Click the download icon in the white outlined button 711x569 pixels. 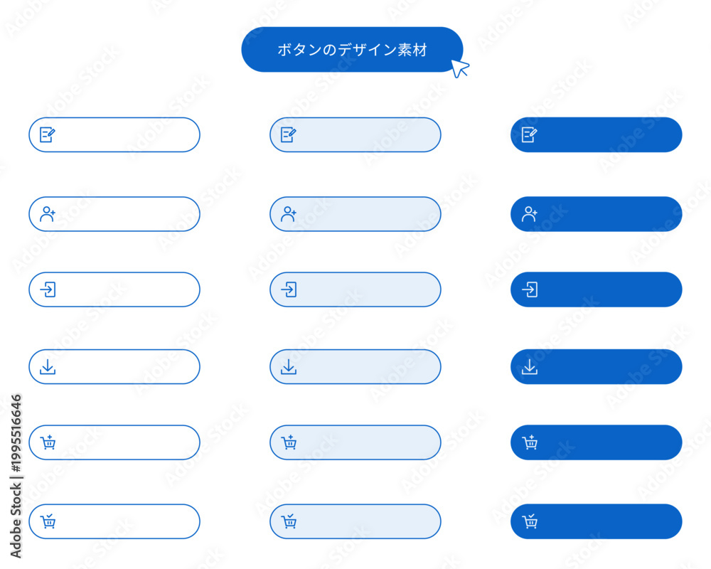pyautogui.click(x=48, y=366)
